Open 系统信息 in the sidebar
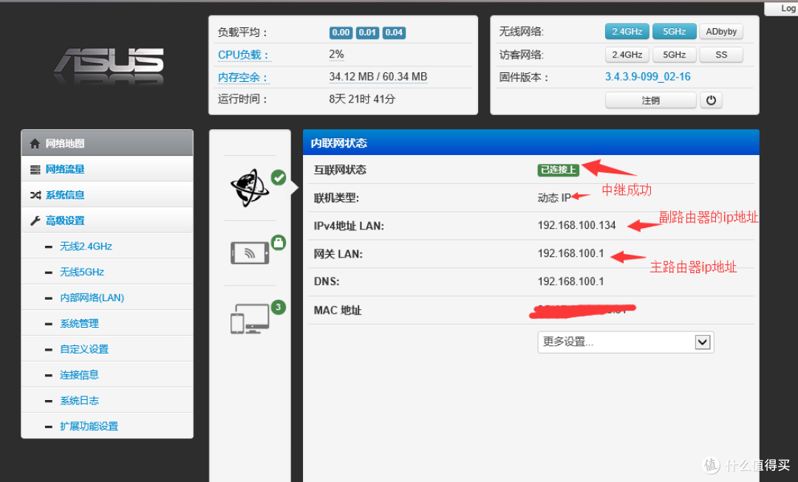Viewport: 798px width, 482px height. (x=107, y=195)
